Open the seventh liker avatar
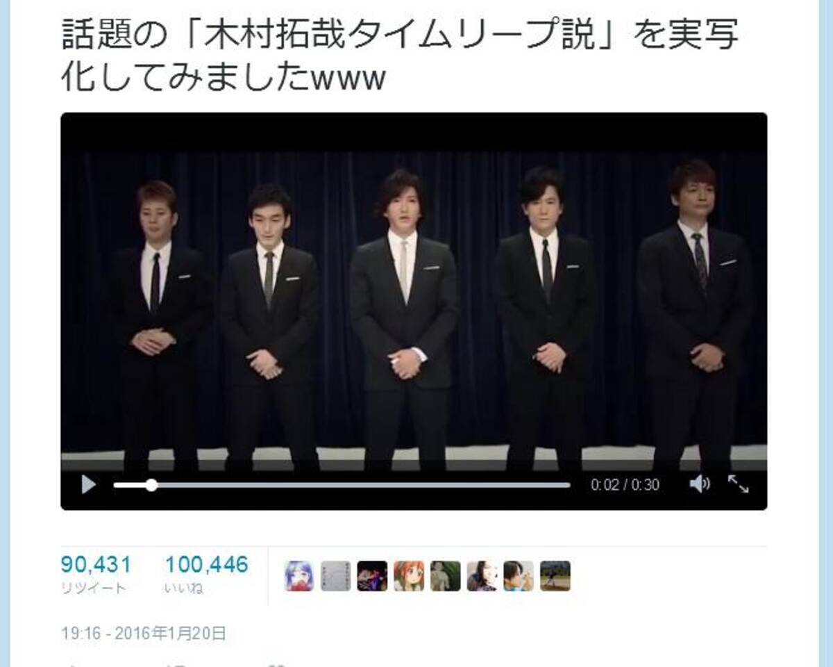The height and width of the screenshot is (667, 833). click(519, 576)
